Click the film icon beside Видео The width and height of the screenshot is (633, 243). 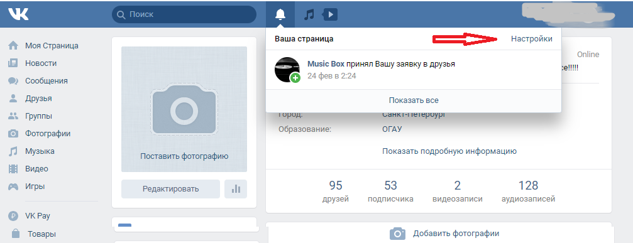(x=13, y=169)
